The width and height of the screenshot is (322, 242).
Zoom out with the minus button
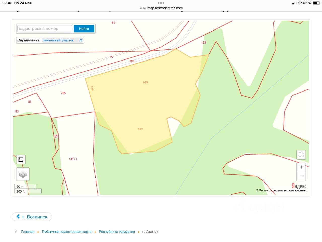pyautogui.click(x=301, y=176)
